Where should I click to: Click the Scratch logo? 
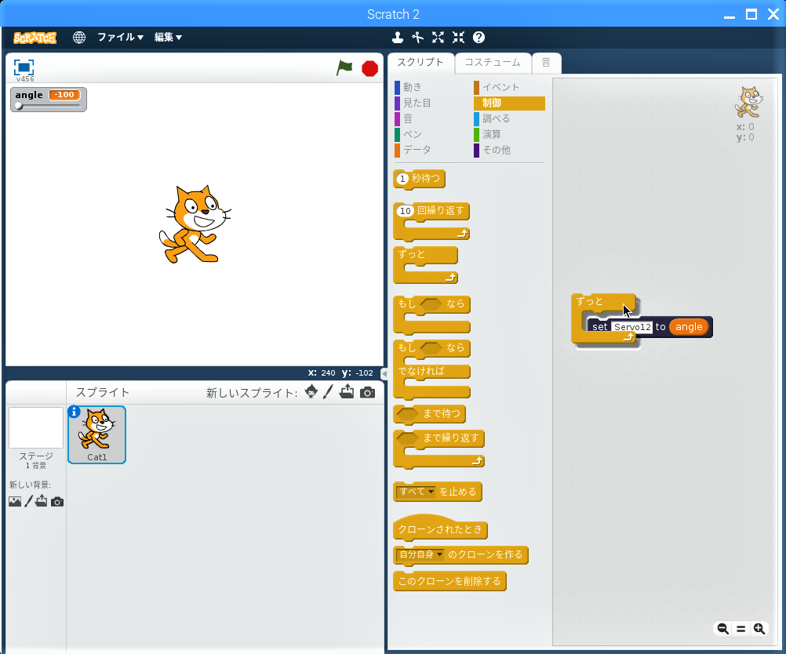click(35, 38)
